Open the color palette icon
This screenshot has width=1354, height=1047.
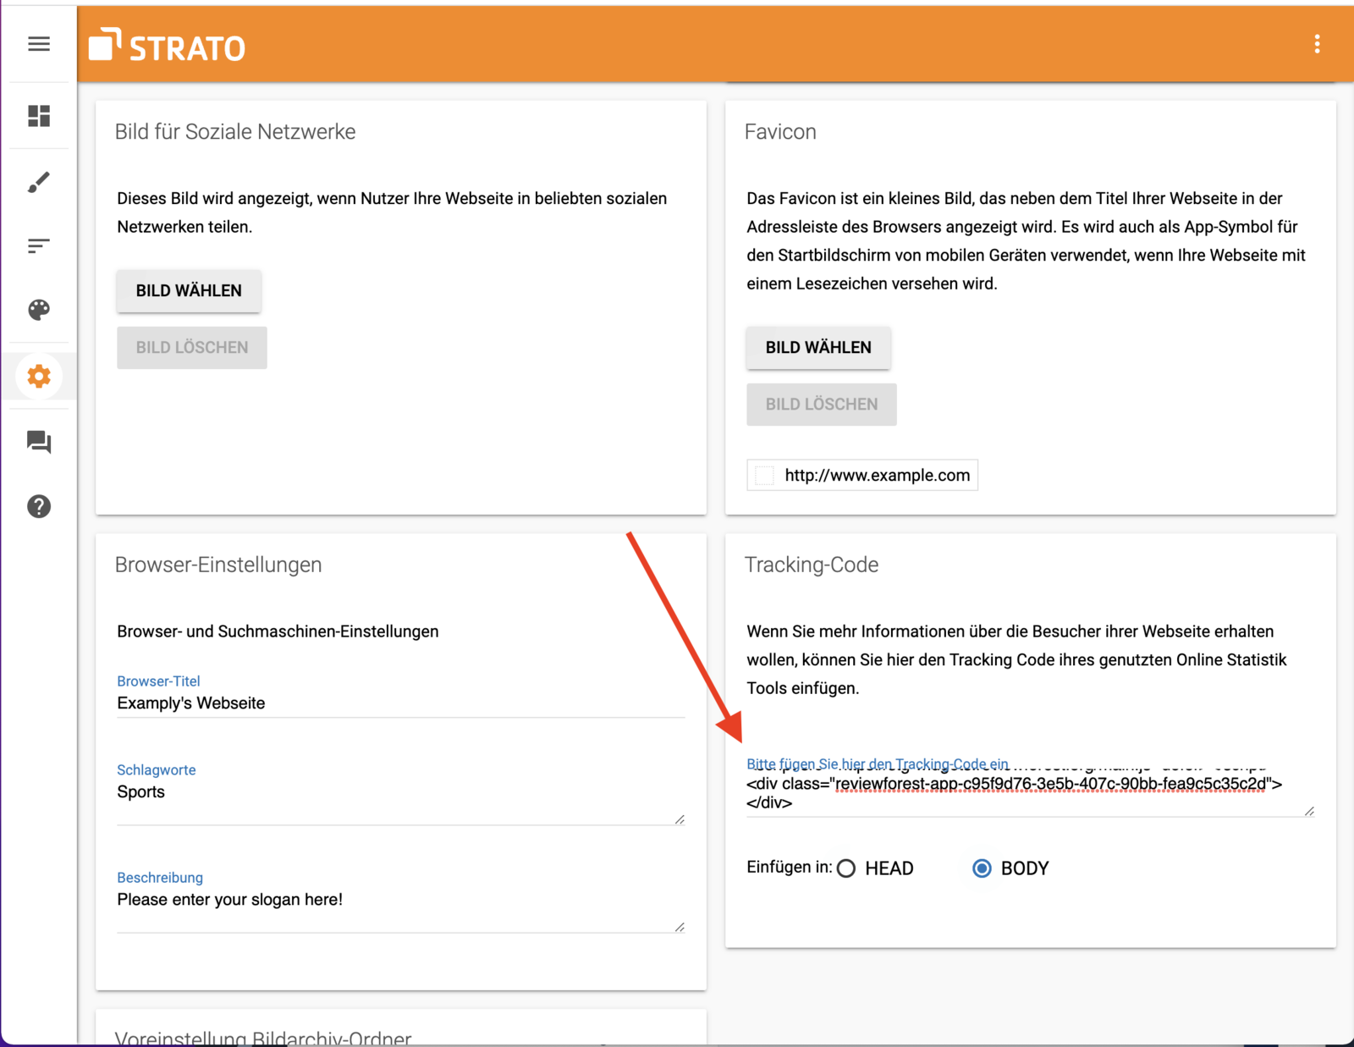39,310
